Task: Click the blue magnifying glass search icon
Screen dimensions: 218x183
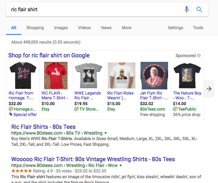Action: tap(199, 10)
